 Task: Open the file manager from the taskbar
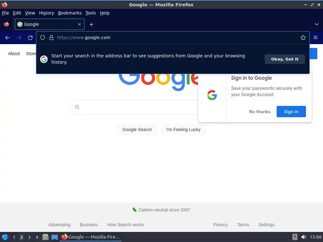point(45,237)
